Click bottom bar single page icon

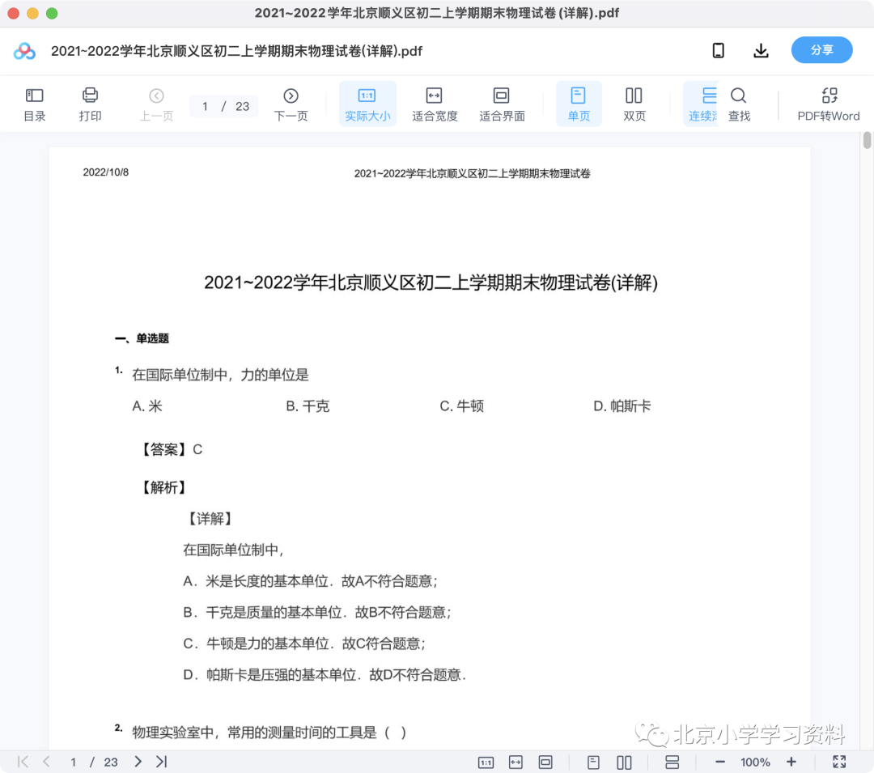tap(594, 762)
